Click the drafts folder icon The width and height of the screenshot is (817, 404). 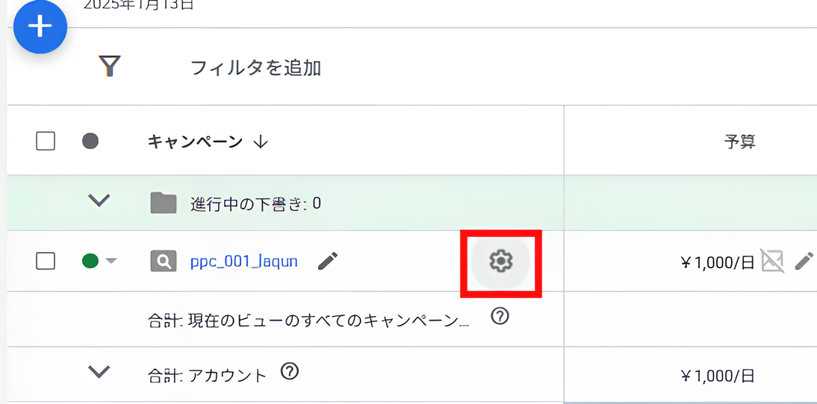pos(164,203)
